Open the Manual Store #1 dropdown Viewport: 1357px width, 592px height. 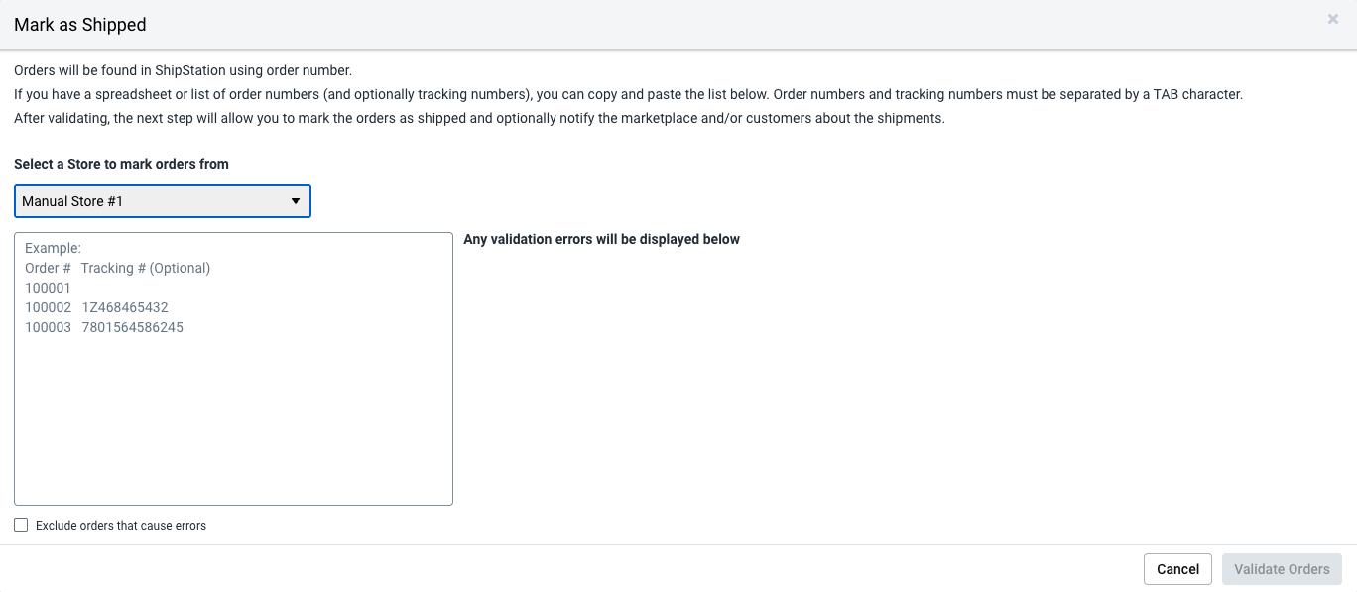tap(163, 201)
